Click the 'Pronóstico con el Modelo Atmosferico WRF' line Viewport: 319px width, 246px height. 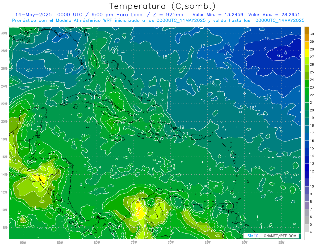coord(158,20)
